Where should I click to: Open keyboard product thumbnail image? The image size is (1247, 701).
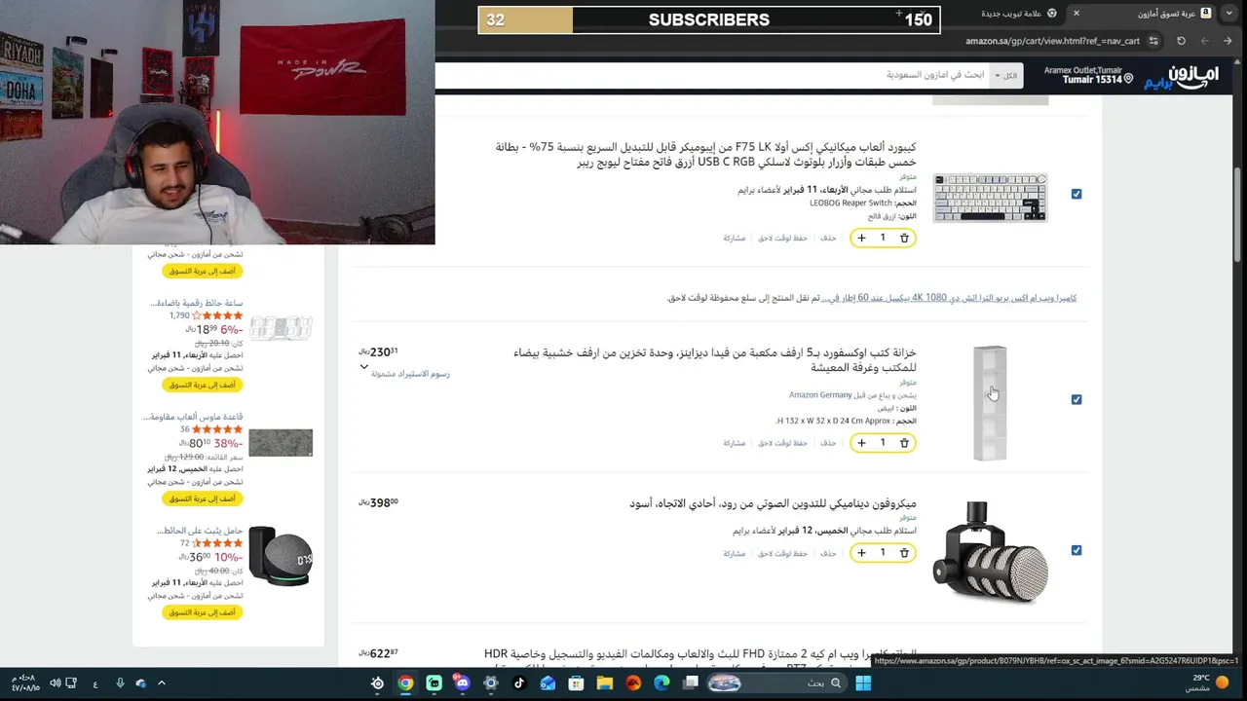click(990, 198)
